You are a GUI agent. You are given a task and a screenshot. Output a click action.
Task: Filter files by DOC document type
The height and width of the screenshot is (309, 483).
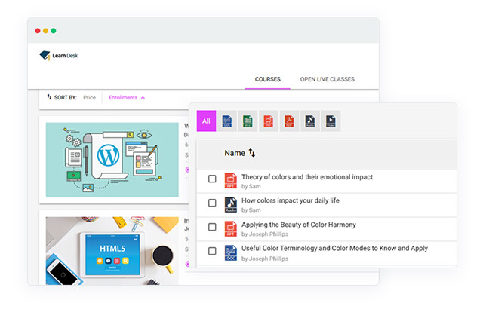click(227, 121)
